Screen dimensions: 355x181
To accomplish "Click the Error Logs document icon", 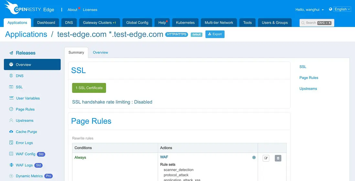I will pos(11,143).
